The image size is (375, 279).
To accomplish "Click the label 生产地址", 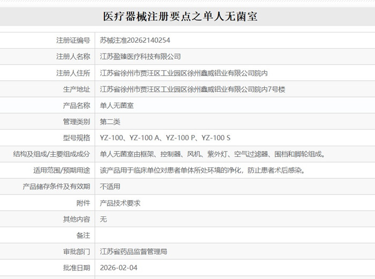I will click(77, 89).
